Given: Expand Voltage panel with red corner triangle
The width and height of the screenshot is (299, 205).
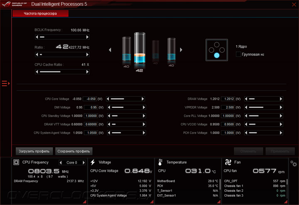Looking at the screenshot, I should click(x=152, y=202).
